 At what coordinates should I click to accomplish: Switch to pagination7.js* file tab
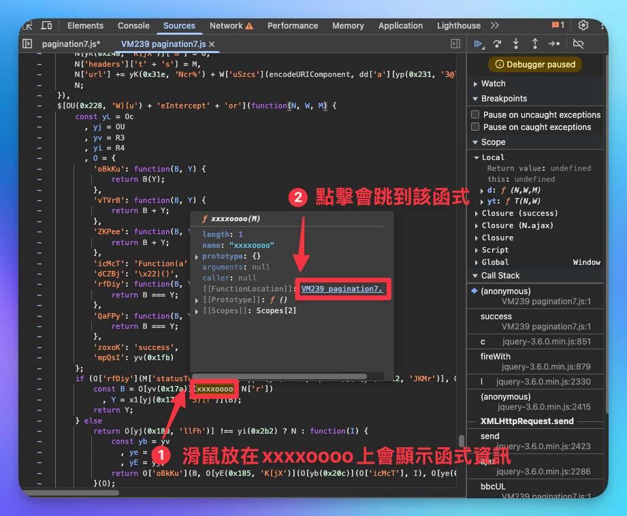coord(71,44)
